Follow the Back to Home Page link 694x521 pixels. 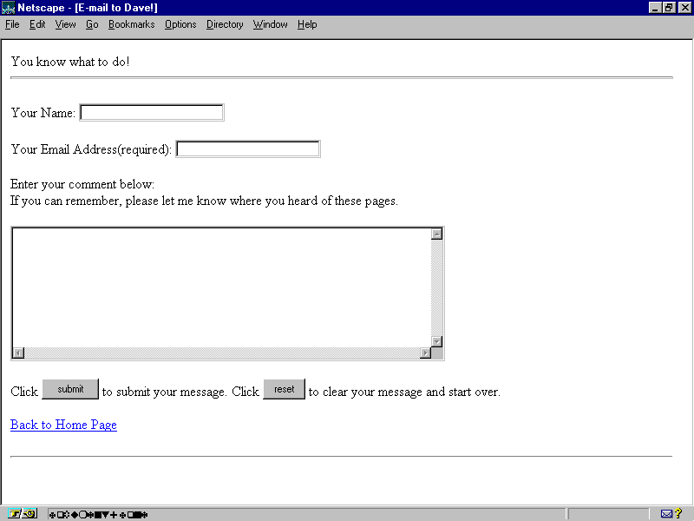point(63,425)
